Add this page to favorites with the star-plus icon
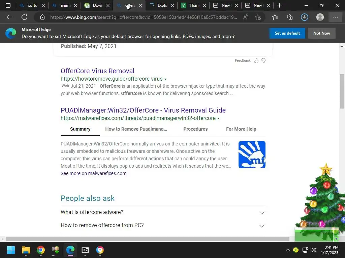 tap(258, 17)
